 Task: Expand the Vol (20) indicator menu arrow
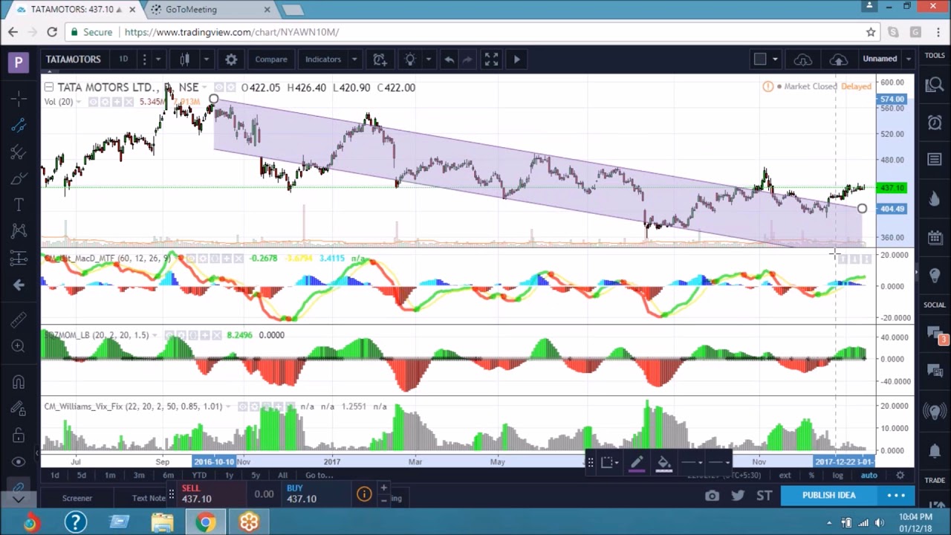click(79, 102)
